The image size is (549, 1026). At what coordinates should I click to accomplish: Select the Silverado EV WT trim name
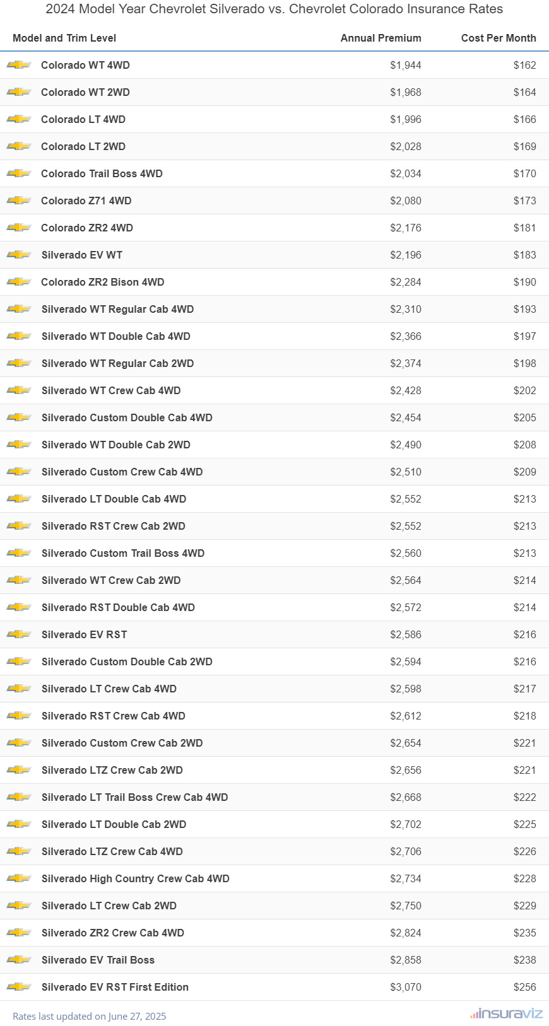pos(82,255)
